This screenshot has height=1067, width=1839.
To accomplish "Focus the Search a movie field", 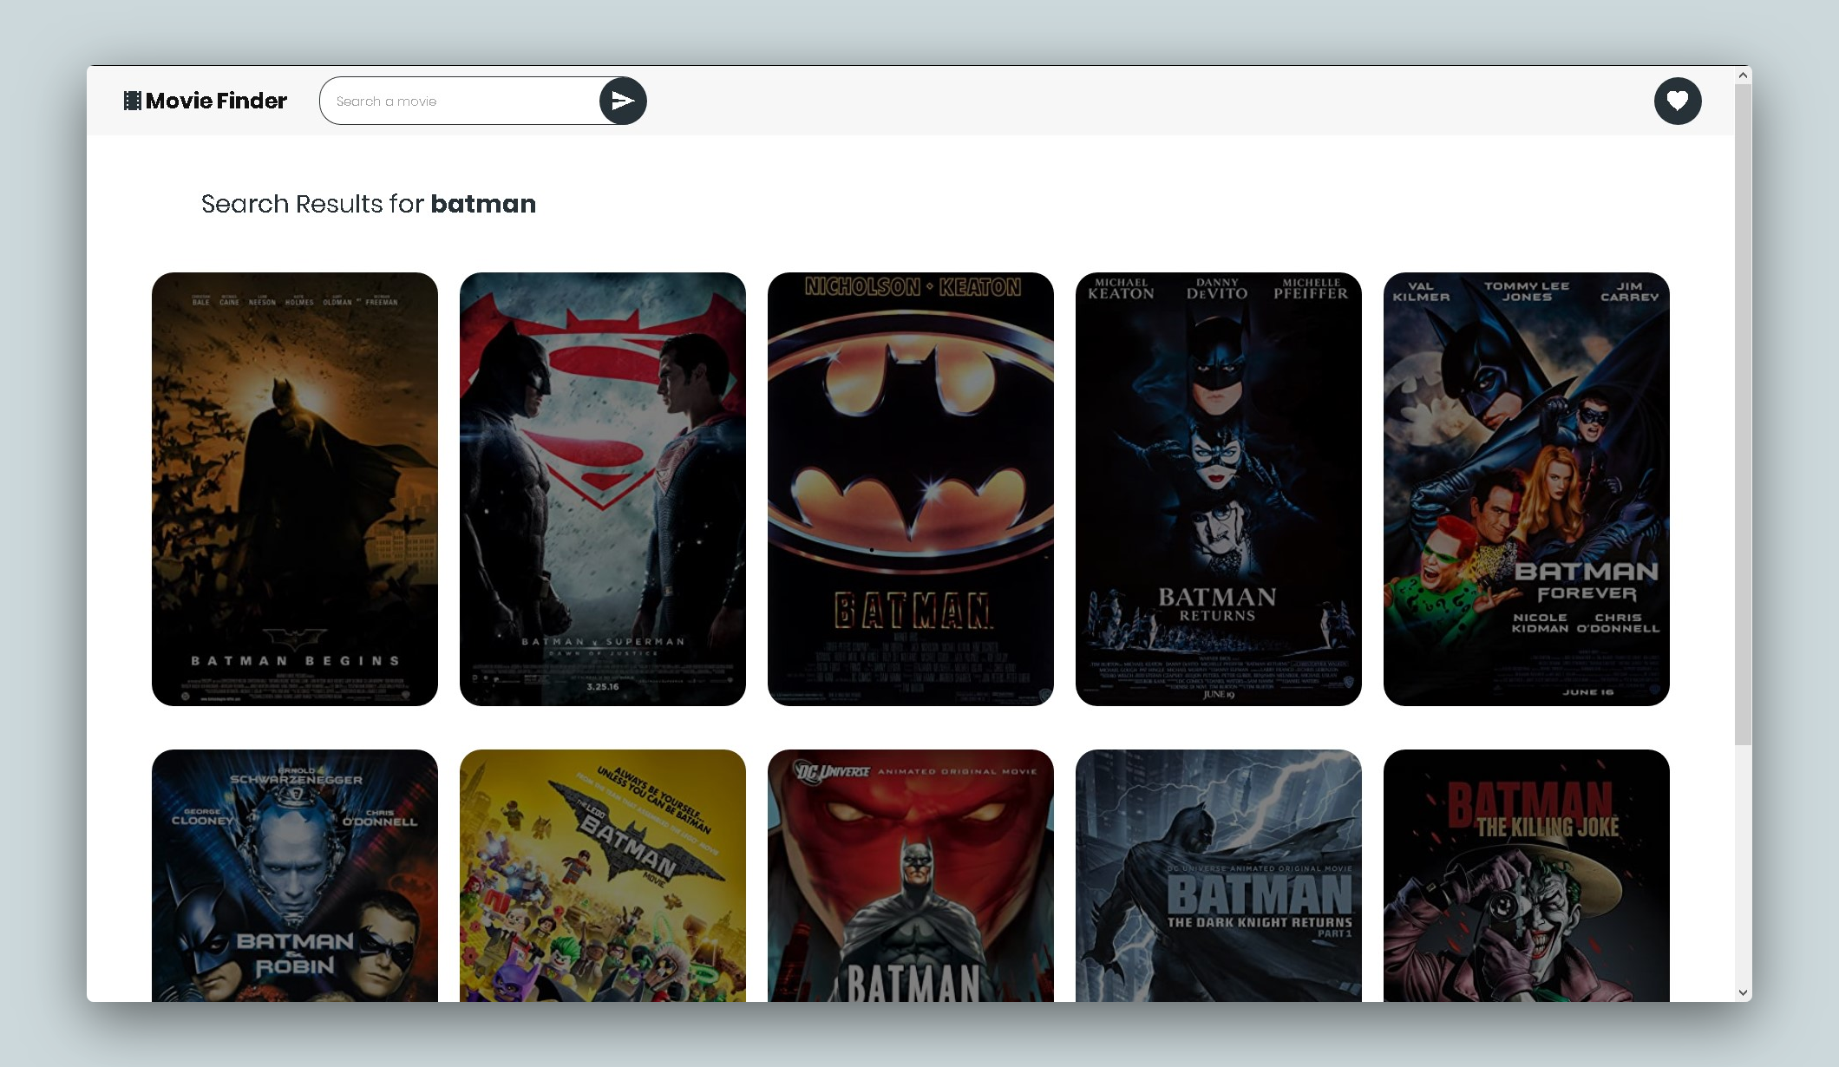I will [460, 101].
